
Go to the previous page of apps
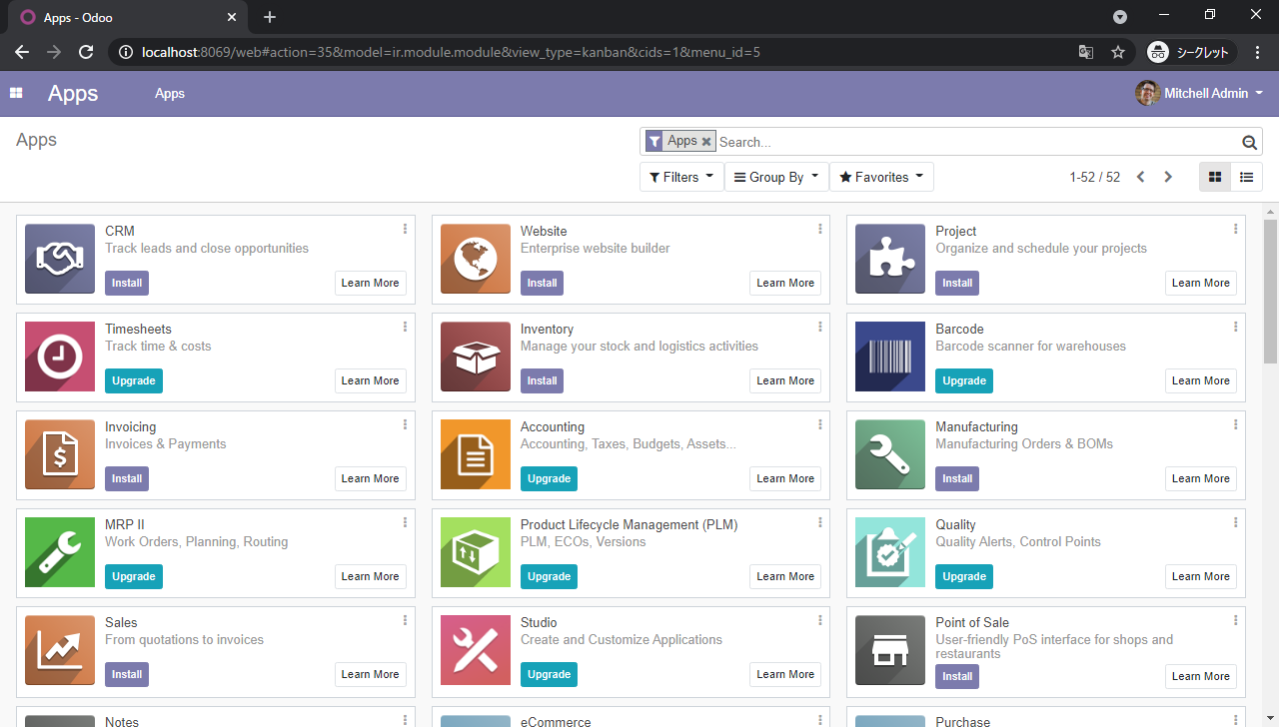1140,177
